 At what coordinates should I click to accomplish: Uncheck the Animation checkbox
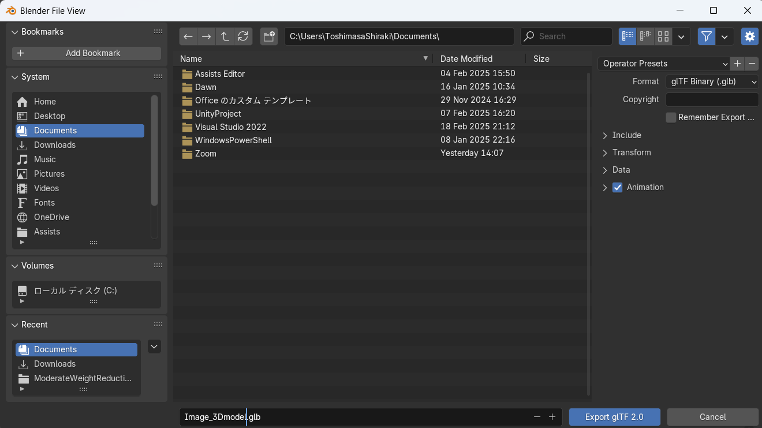pos(618,187)
